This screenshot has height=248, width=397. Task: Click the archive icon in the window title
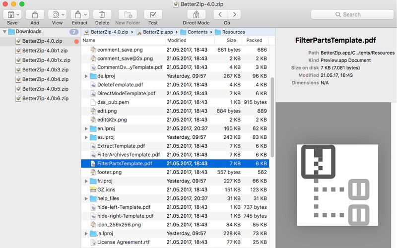(x=176, y=4)
